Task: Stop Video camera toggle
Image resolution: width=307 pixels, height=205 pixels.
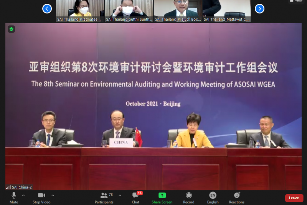Action: [x=41, y=198]
